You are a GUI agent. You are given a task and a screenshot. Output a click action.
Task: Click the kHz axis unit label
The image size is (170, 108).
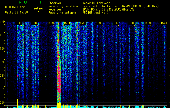[2, 22]
